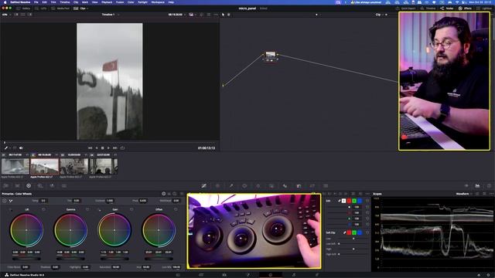495x278 pixels.
Task: Toggle the red channel in Soft Clip
Action: [x=349, y=232]
